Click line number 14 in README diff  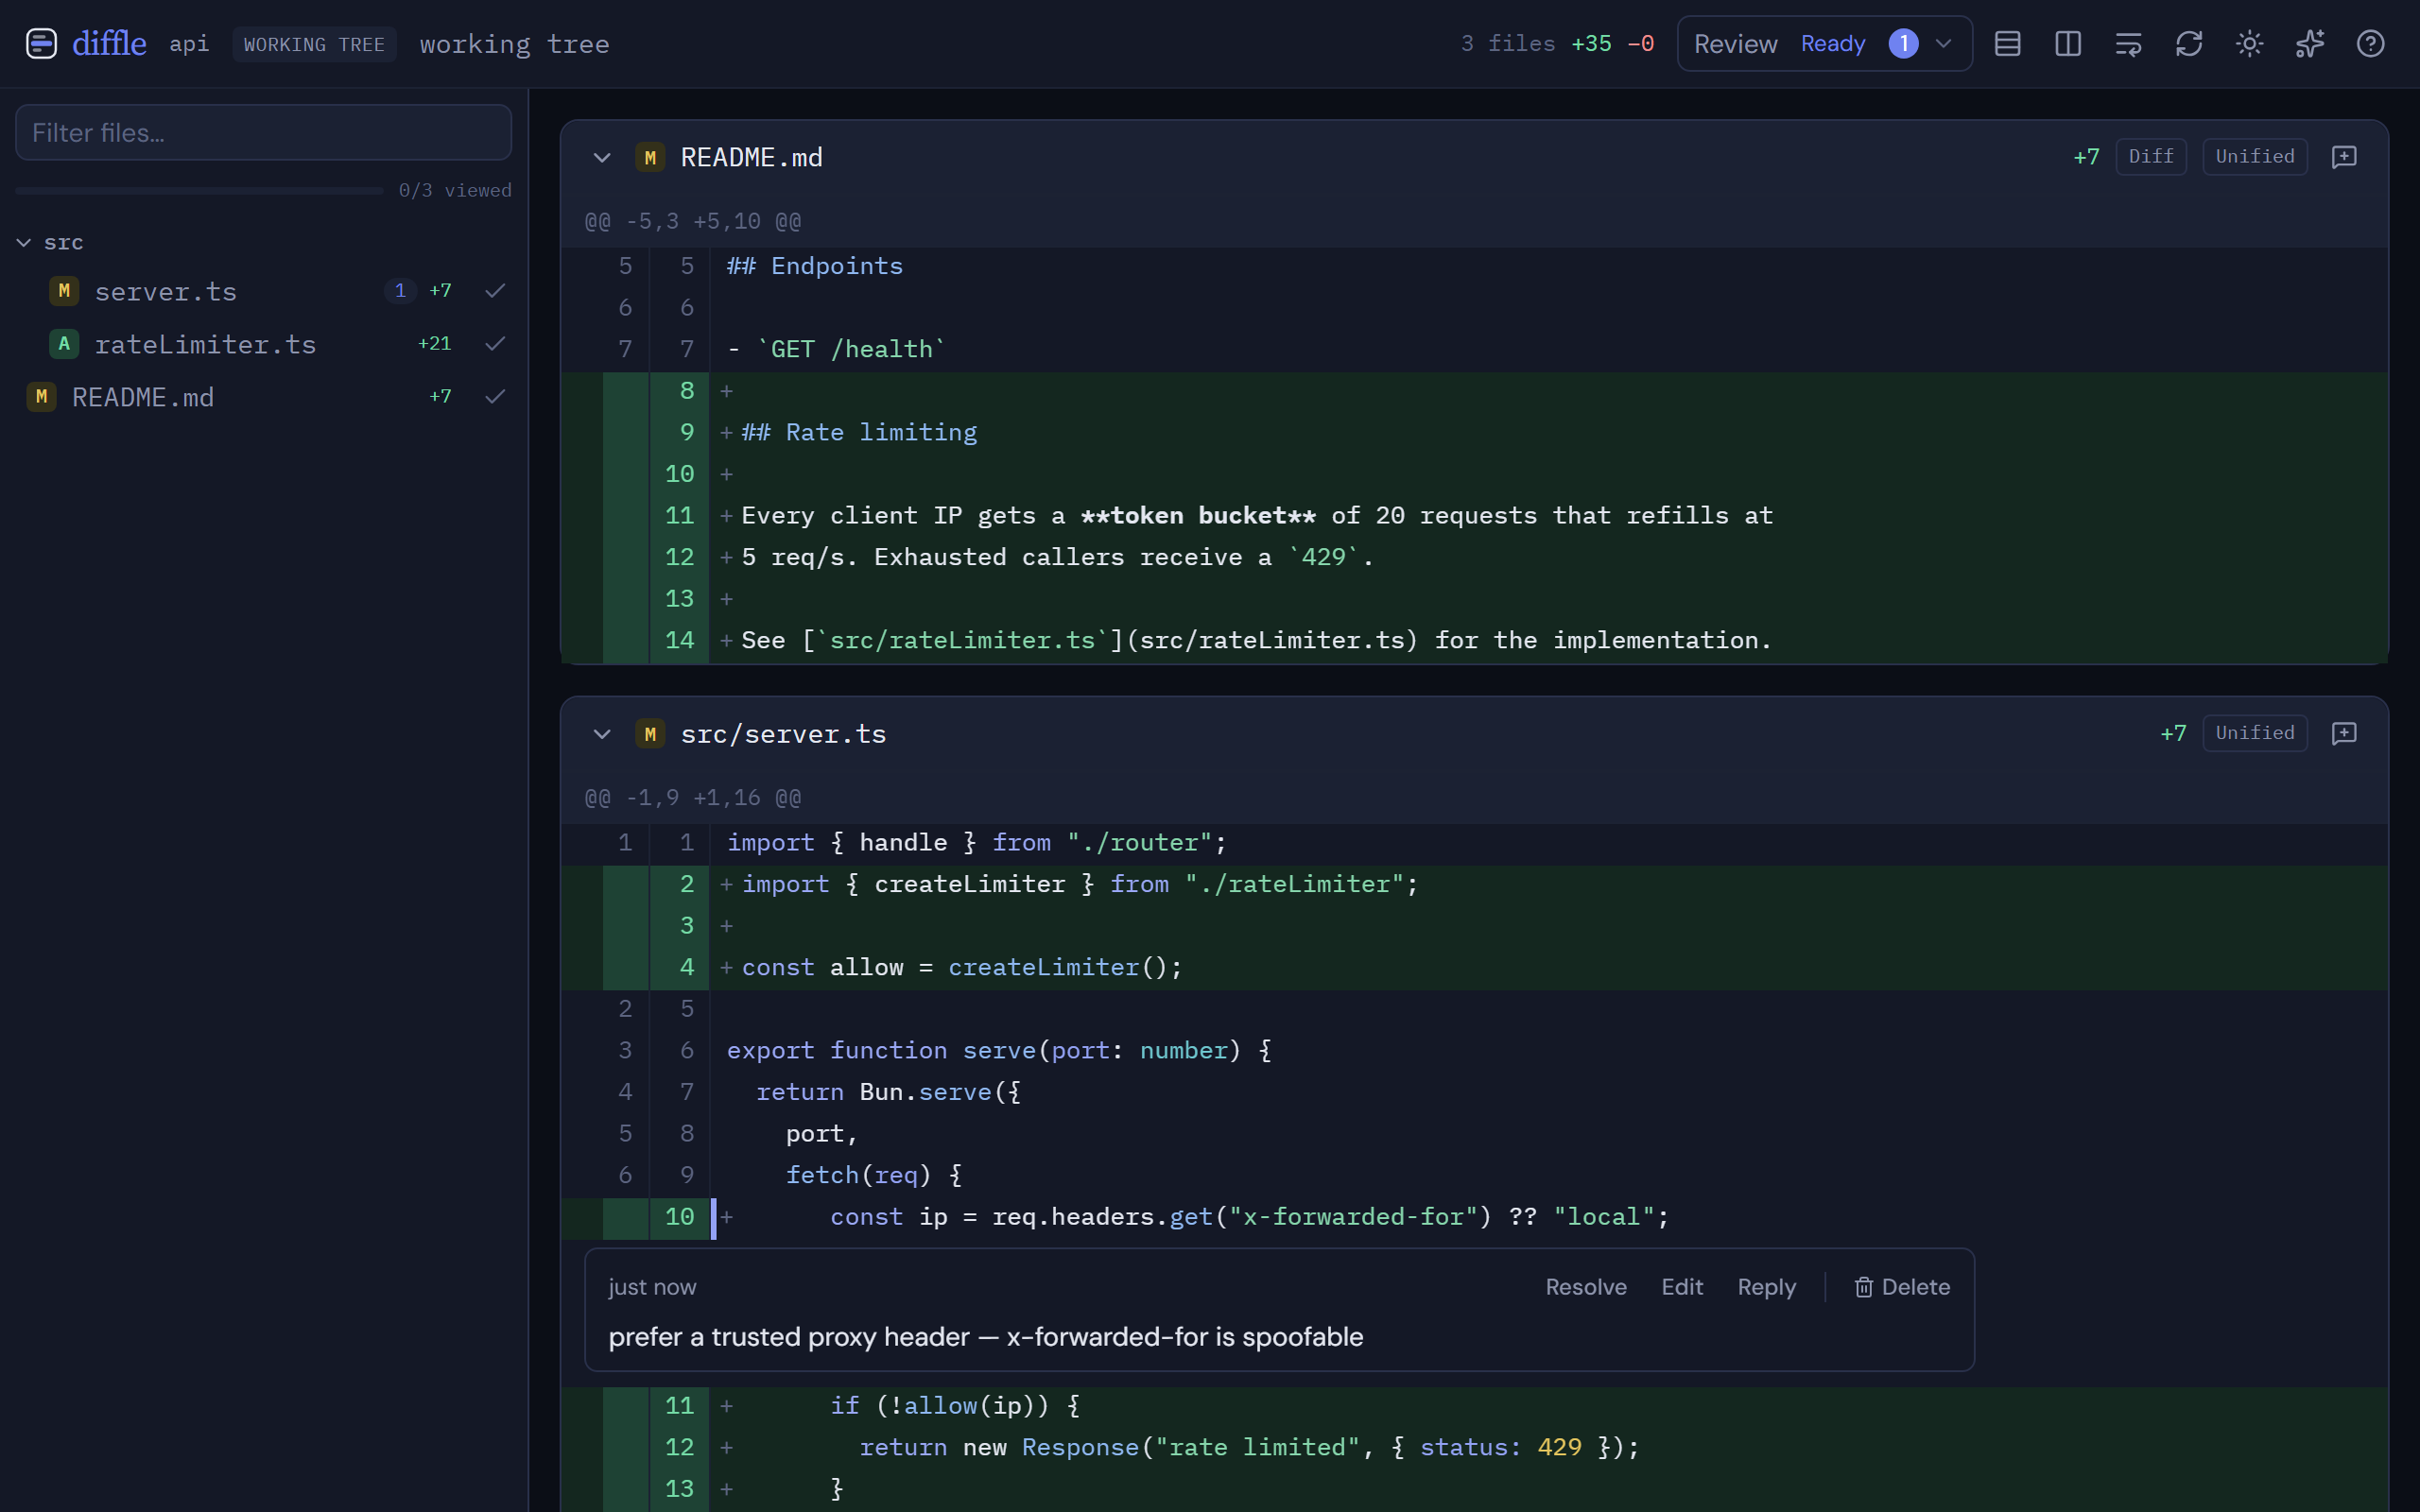(x=679, y=640)
